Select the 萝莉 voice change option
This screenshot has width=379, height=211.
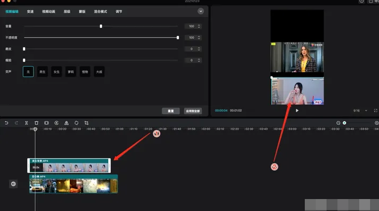[71, 72]
